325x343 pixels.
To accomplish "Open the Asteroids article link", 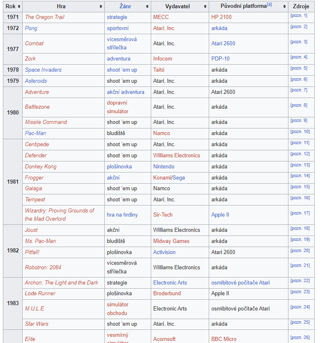I will (36, 81).
